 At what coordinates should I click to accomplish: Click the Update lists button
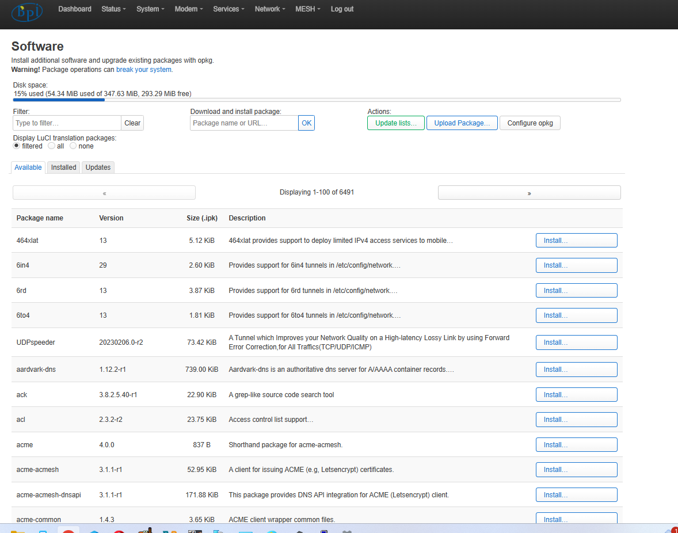tap(396, 123)
